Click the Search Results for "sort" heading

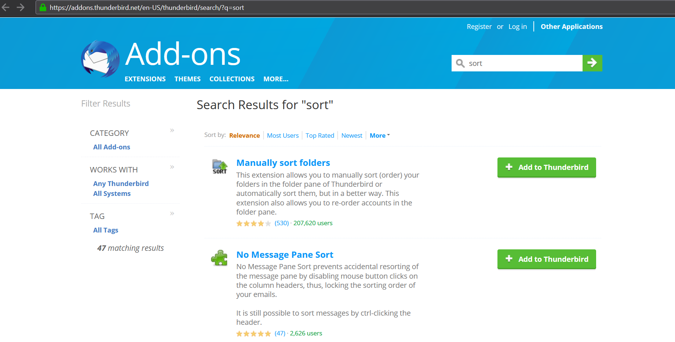[265, 105]
